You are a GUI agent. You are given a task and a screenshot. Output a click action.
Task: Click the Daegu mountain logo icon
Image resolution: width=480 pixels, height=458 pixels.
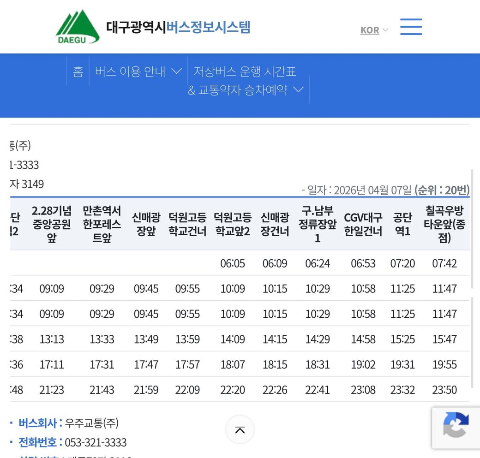click(78, 27)
